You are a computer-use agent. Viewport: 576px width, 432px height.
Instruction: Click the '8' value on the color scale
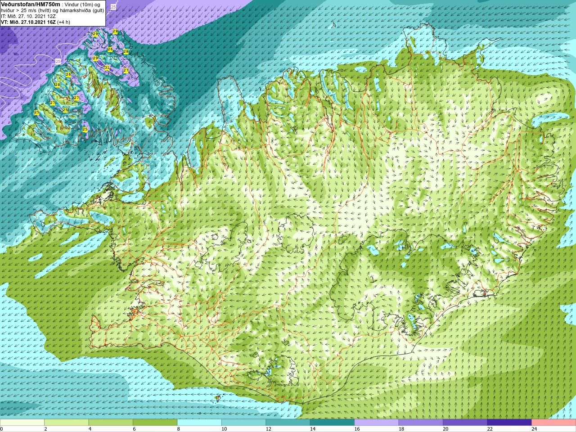point(179,429)
